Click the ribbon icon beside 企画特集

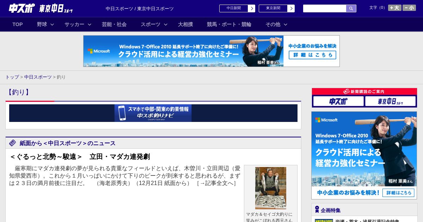point(317,210)
